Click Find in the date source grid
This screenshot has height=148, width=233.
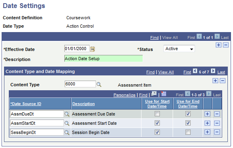(143, 95)
